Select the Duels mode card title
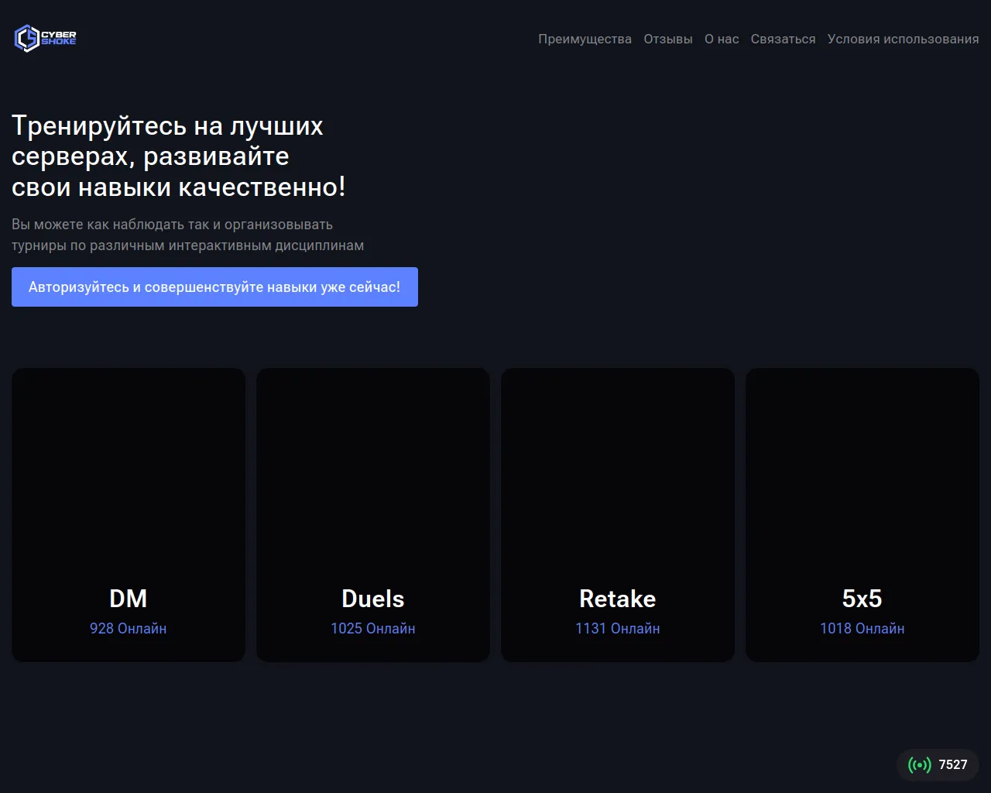This screenshot has height=793, width=991. [372, 599]
